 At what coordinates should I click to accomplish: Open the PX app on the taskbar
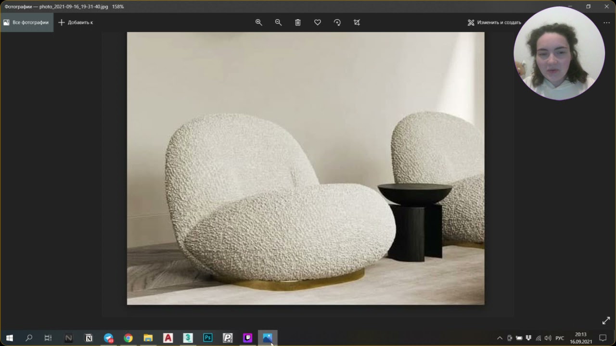(228, 338)
